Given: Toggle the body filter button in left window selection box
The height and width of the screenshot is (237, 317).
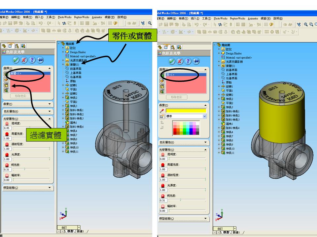Looking at the screenshot, I should [x=6, y=85].
